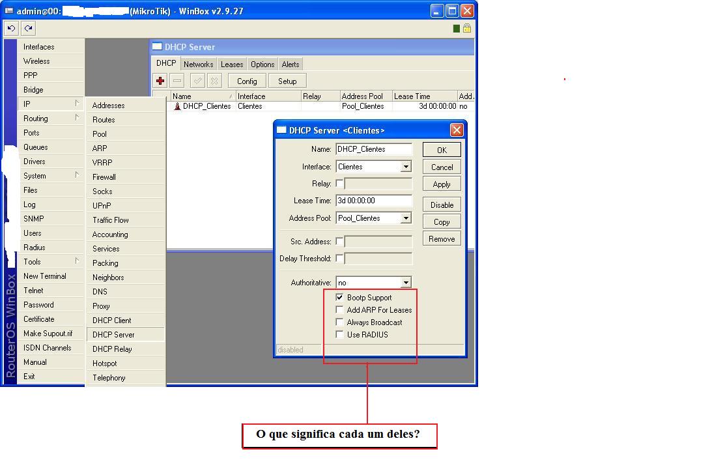Click the Copy button

[x=442, y=222]
